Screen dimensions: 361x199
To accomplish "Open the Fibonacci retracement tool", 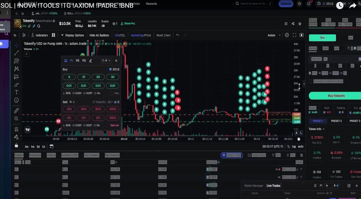I will pos(17,61).
